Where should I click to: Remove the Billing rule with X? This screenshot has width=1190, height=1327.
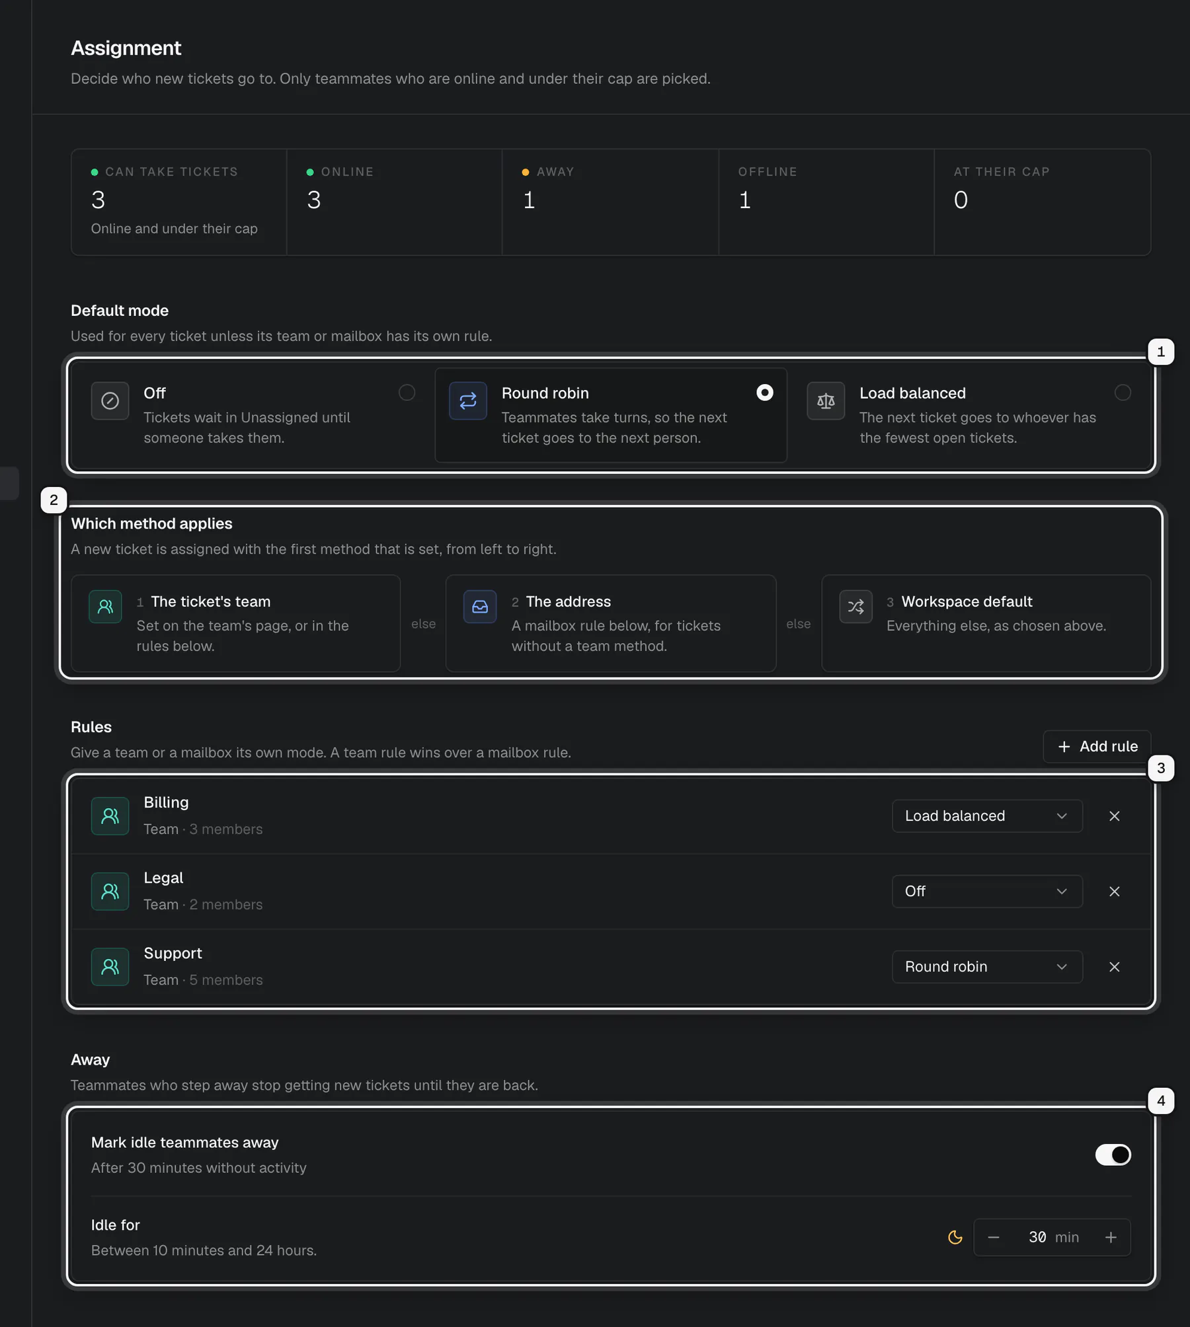coord(1114,816)
